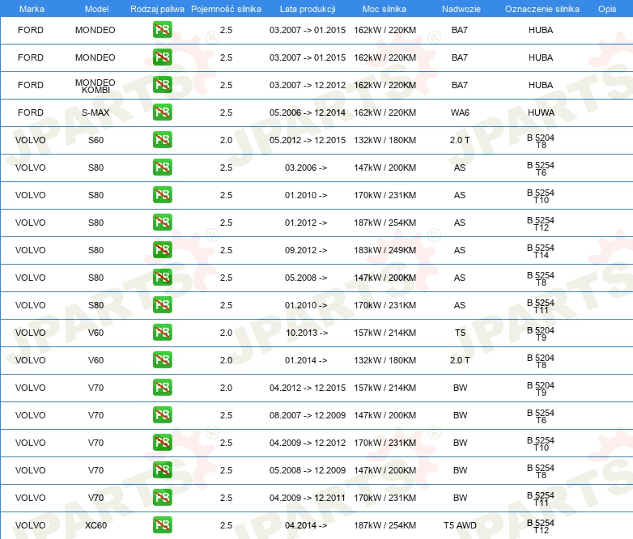633x539 pixels.
Task: Click the fuel icon in the V60 157kW row
Action: 162,333
